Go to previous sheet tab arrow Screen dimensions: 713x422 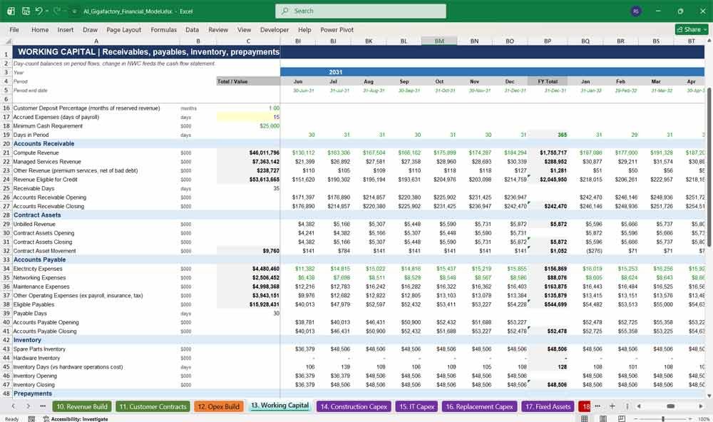[14, 406]
